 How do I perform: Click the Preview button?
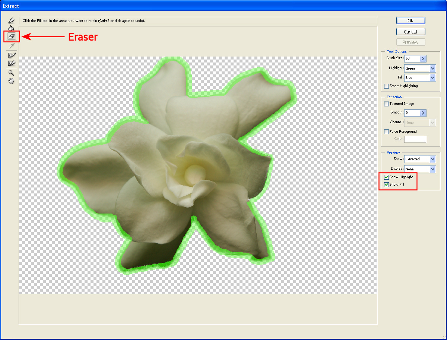pos(410,42)
